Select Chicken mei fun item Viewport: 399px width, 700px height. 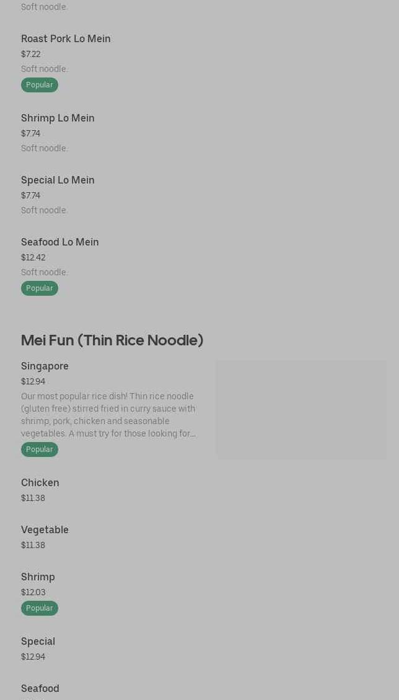(x=40, y=483)
